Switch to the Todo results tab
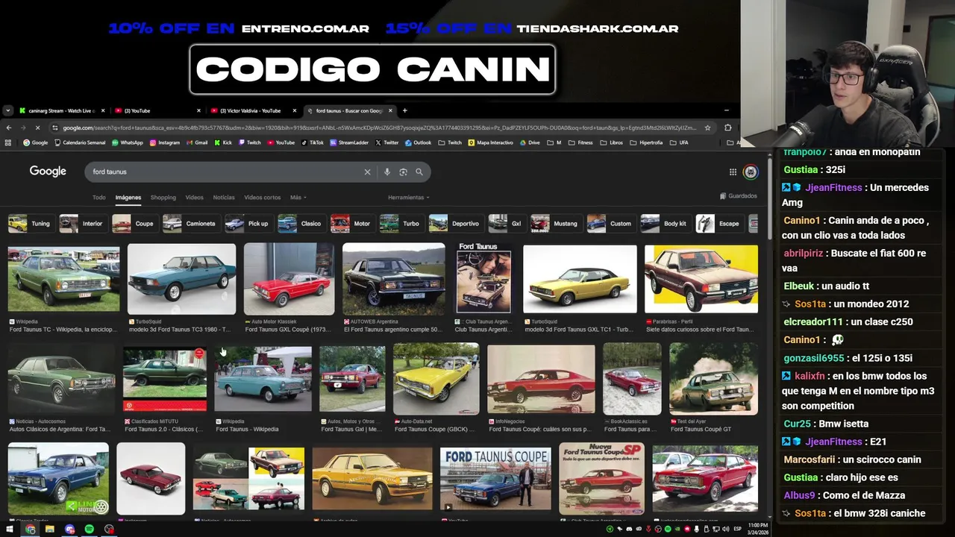 (98, 198)
